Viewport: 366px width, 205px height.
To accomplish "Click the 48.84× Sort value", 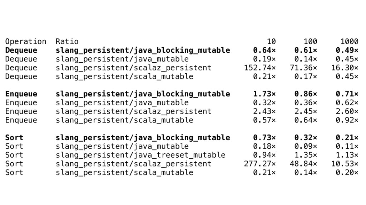I will click(x=303, y=164).
